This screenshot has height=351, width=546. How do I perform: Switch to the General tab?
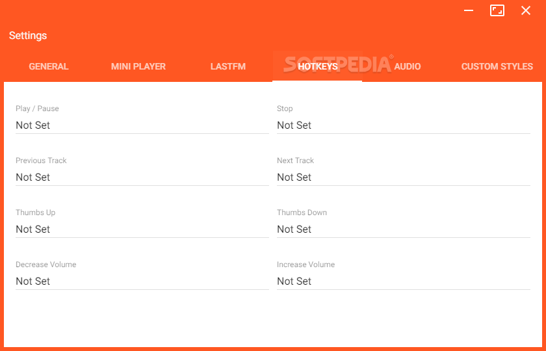coord(49,66)
